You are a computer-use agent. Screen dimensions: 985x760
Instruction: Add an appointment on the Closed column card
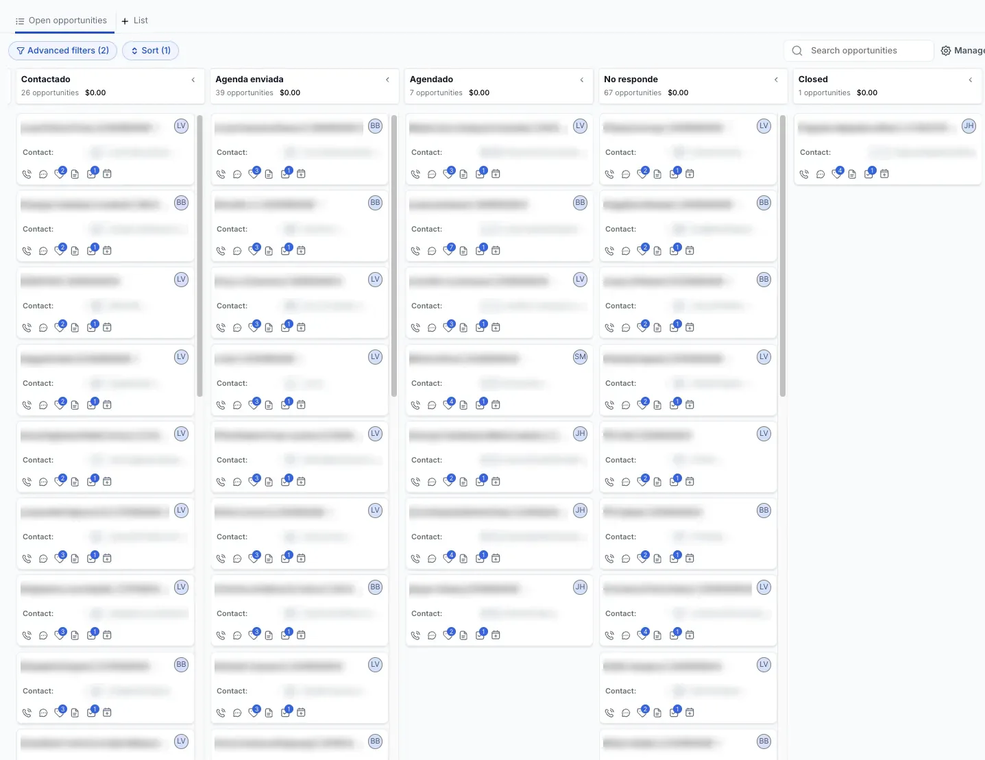click(x=884, y=174)
